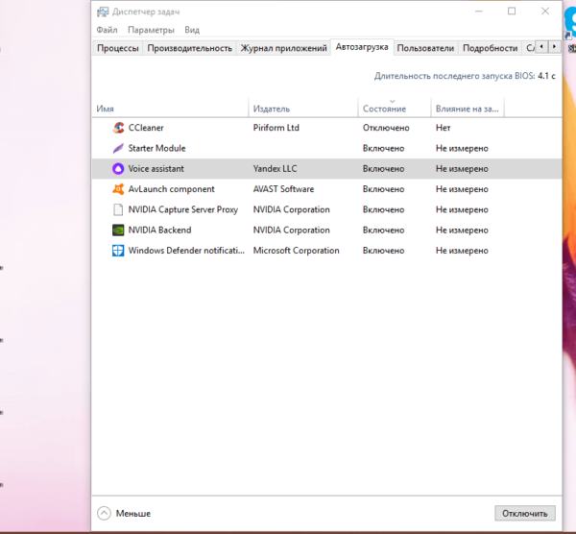Switch to the Подробности tab
This screenshot has width=576, height=534.
[x=490, y=48]
